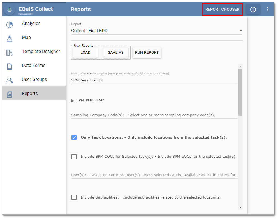Enable Include SPM COCs for Selected task(s)

74,156
